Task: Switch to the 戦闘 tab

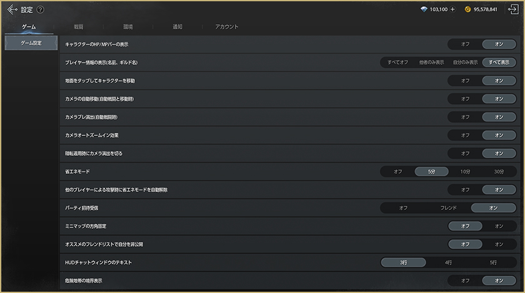Action: pos(79,27)
